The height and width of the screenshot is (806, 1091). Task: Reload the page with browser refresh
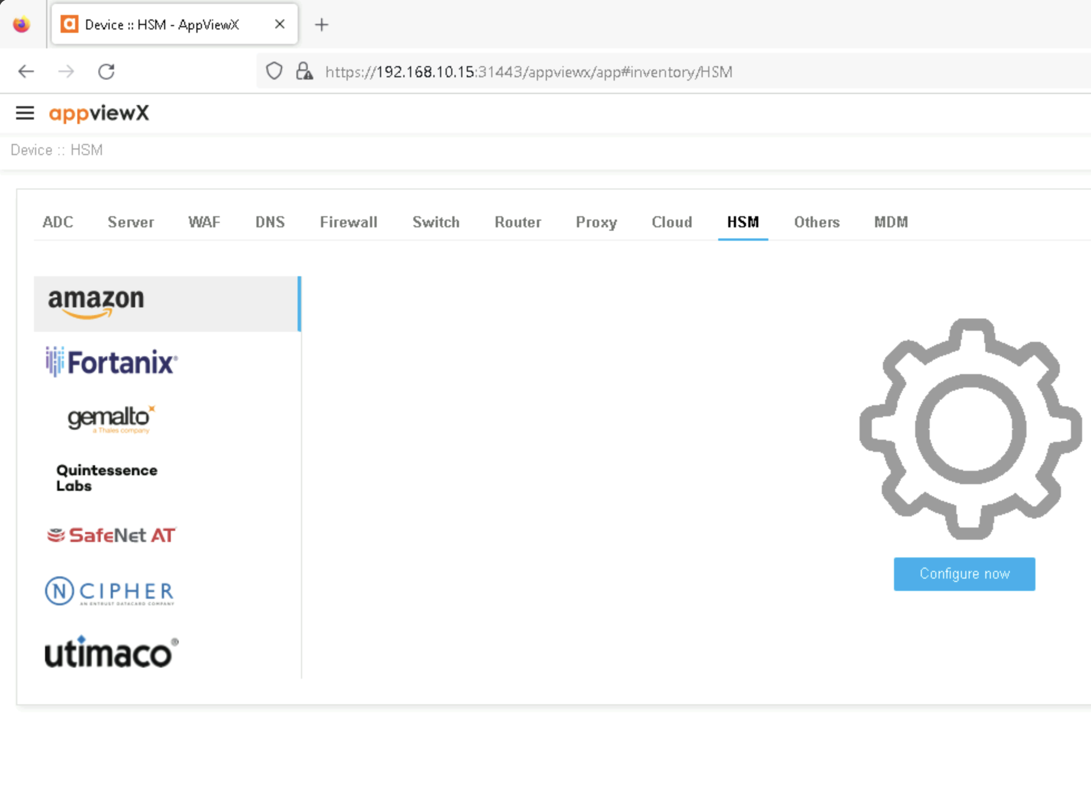(x=106, y=72)
